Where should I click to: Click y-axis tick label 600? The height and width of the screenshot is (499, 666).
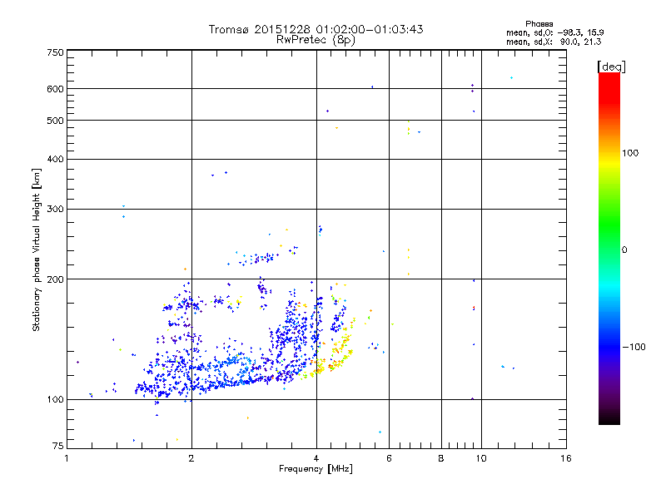tap(55, 89)
